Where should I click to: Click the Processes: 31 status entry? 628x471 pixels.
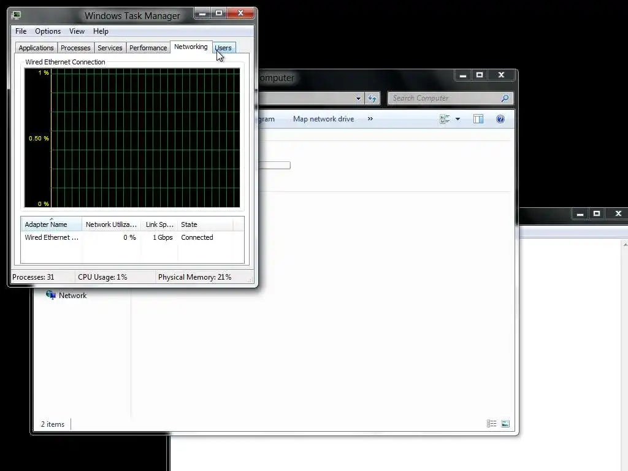(33, 277)
